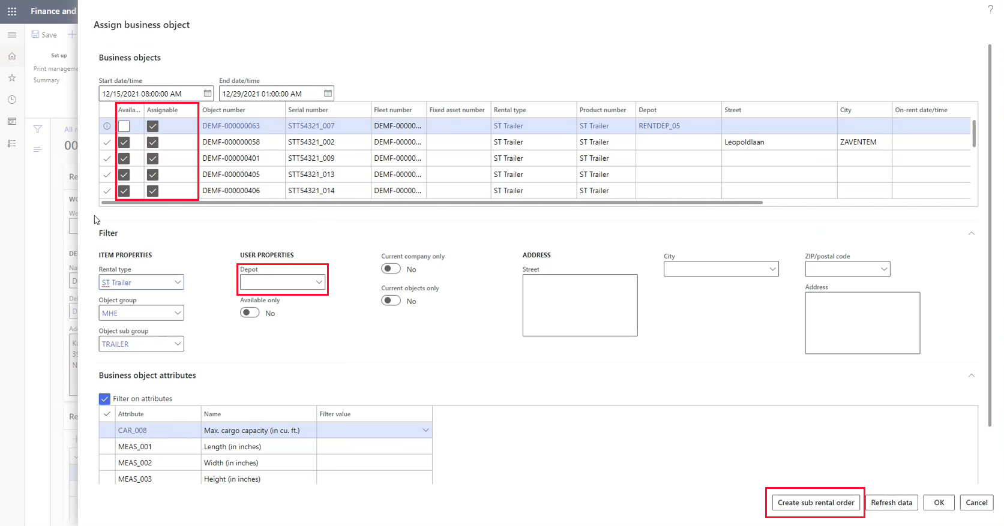
Task: Click vertical scrollbar of business objects grid
Action: point(973,133)
